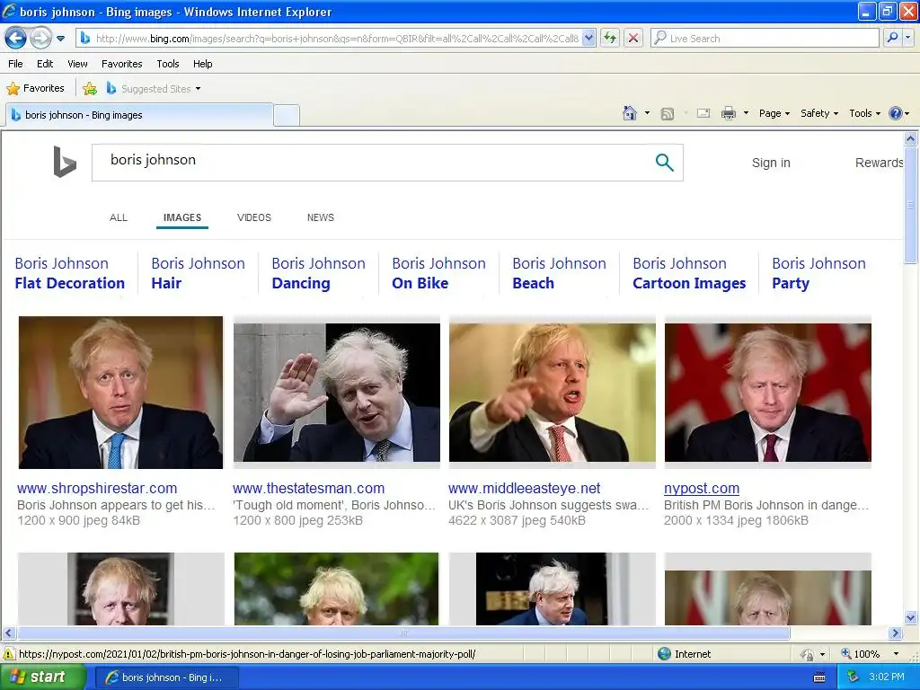920x690 pixels.
Task: Expand the Home button dropdown arrow
Action: coord(647,113)
